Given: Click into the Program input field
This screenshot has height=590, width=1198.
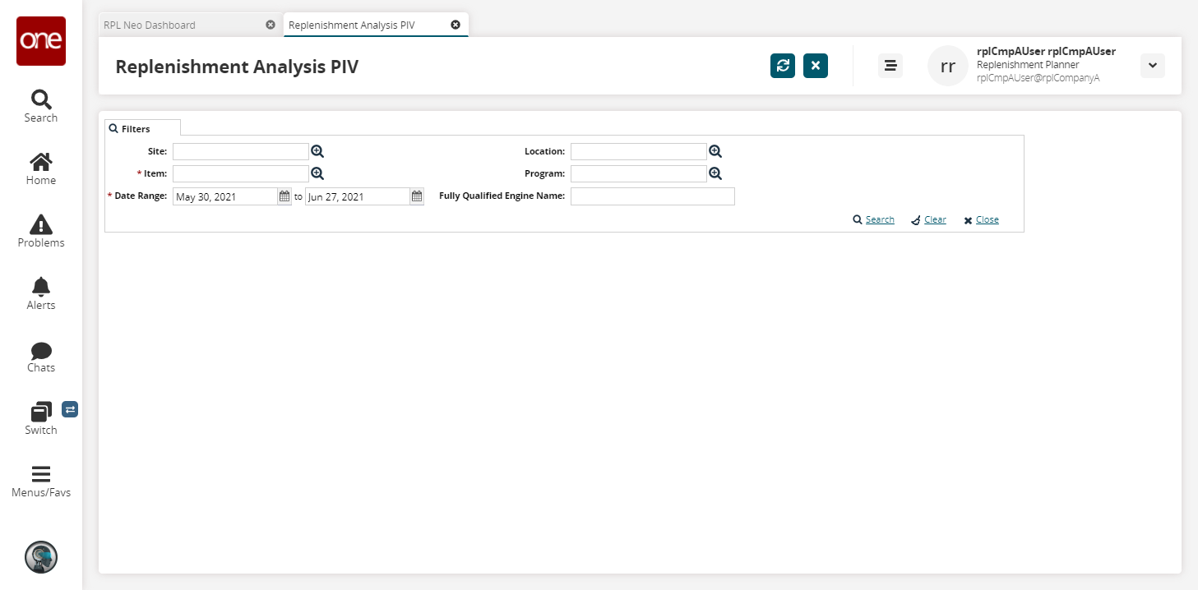Looking at the screenshot, I should [x=639, y=173].
